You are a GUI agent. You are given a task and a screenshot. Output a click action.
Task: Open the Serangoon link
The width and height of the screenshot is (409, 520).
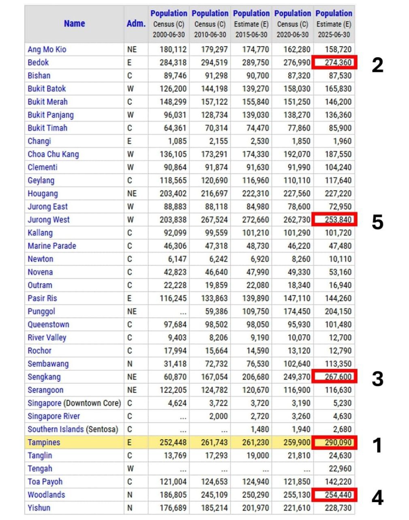pos(45,390)
